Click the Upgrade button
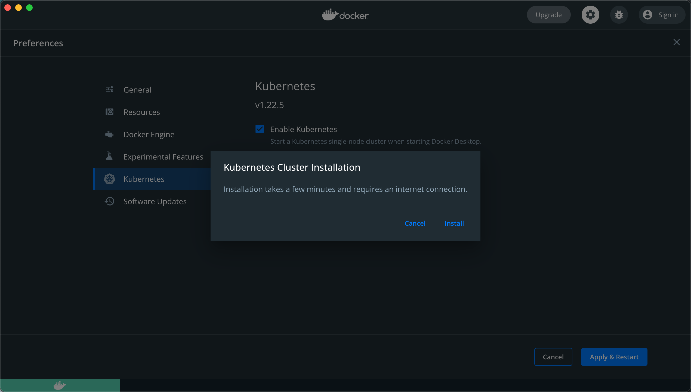The height and width of the screenshot is (392, 691). (548, 15)
